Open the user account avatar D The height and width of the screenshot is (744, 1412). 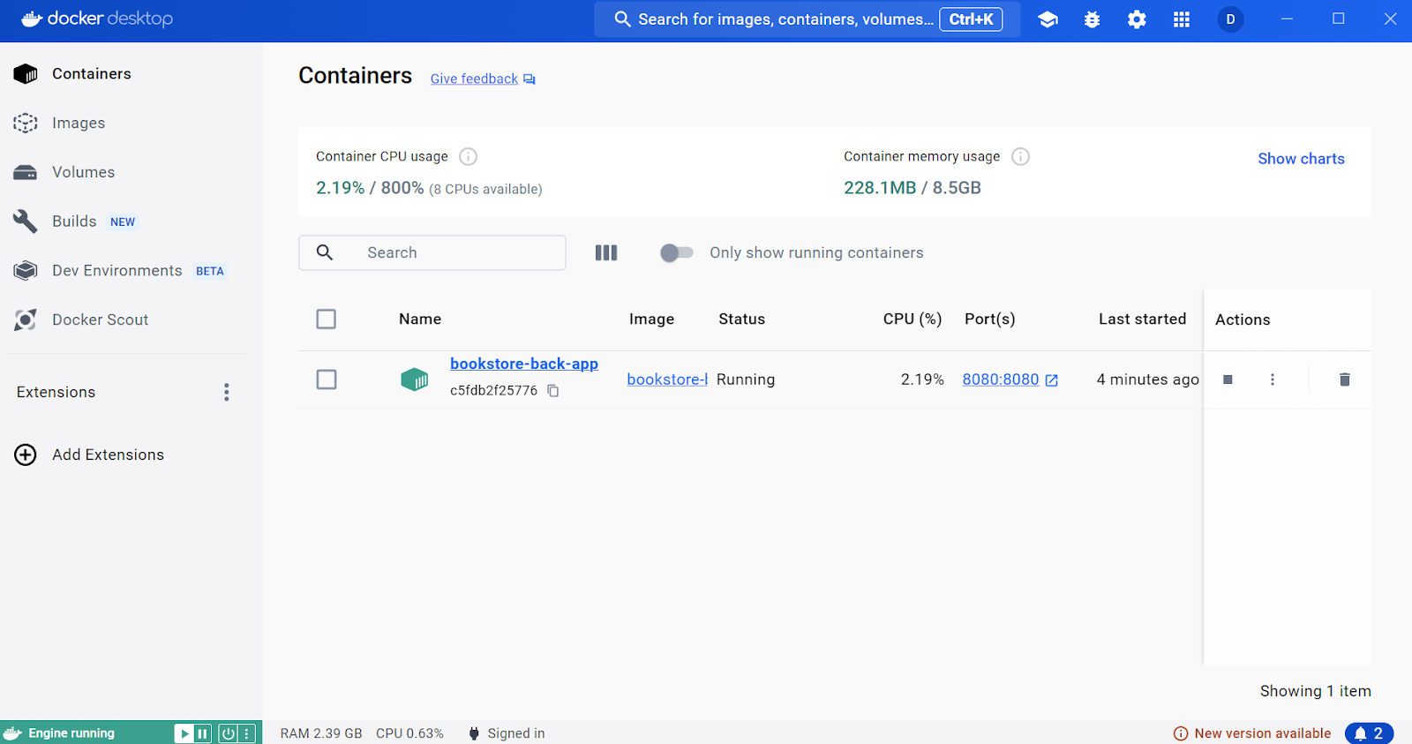click(1230, 19)
